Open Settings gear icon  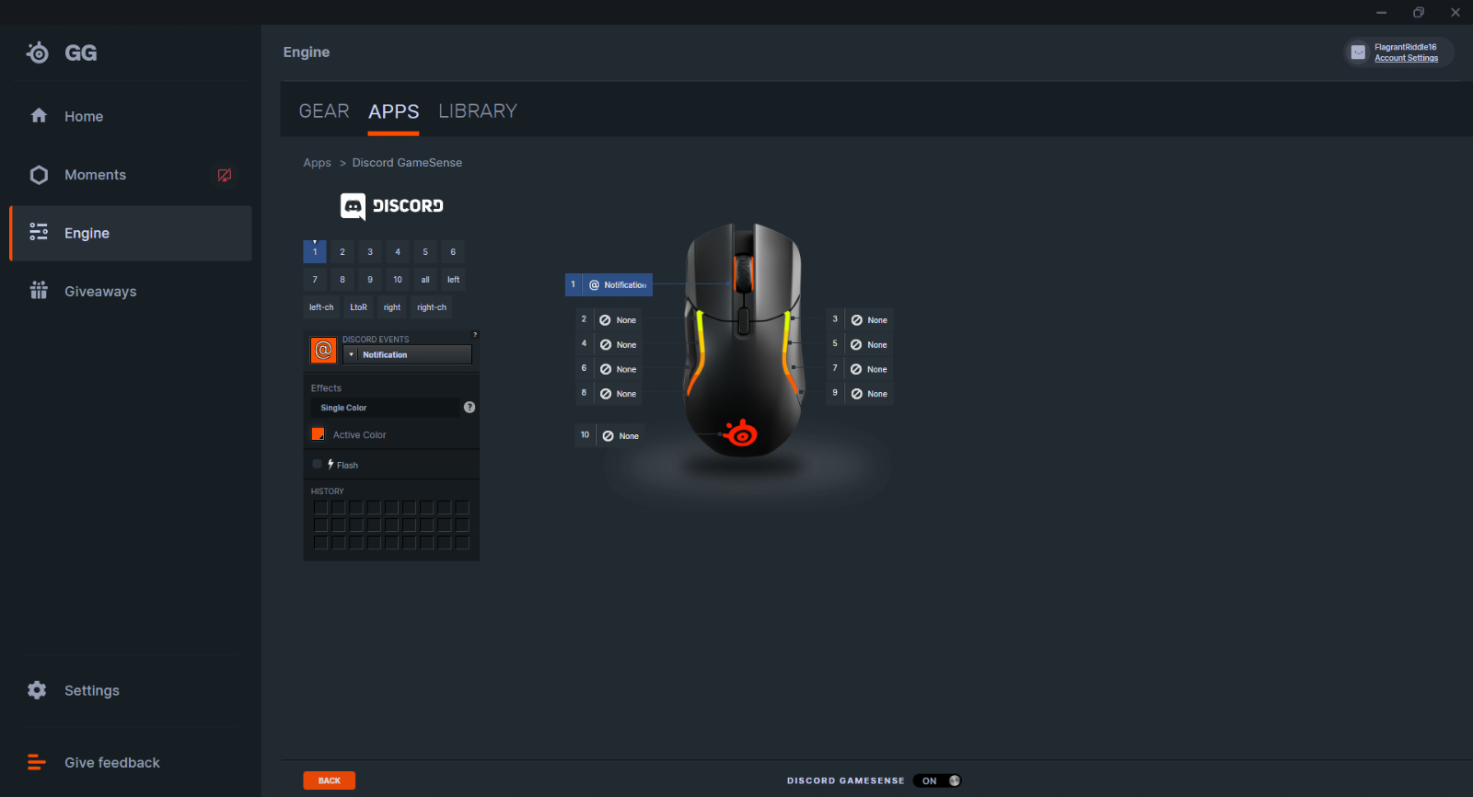[x=37, y=690]
